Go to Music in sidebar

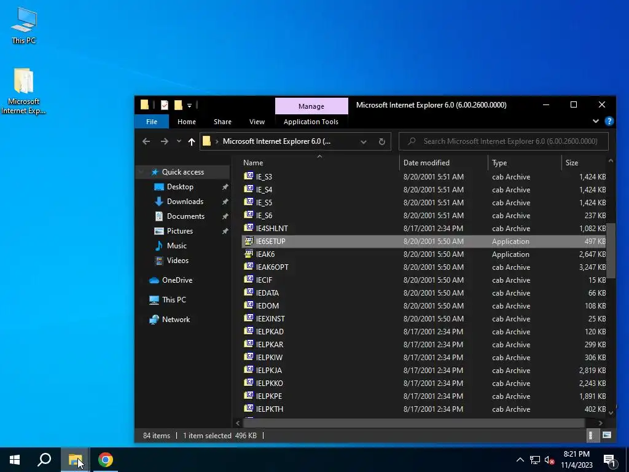(x=176, y=246)
